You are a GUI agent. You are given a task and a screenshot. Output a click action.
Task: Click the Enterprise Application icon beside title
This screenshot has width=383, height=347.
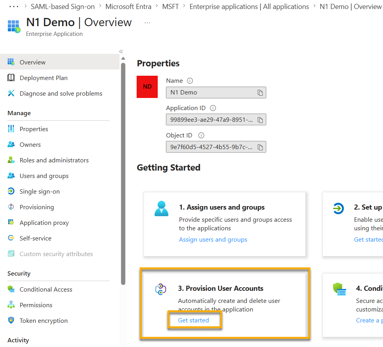[14, 27]
